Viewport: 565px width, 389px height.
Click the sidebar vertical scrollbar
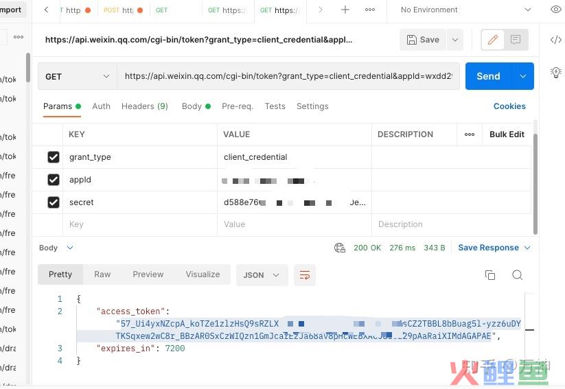click(x=28, y=67)
